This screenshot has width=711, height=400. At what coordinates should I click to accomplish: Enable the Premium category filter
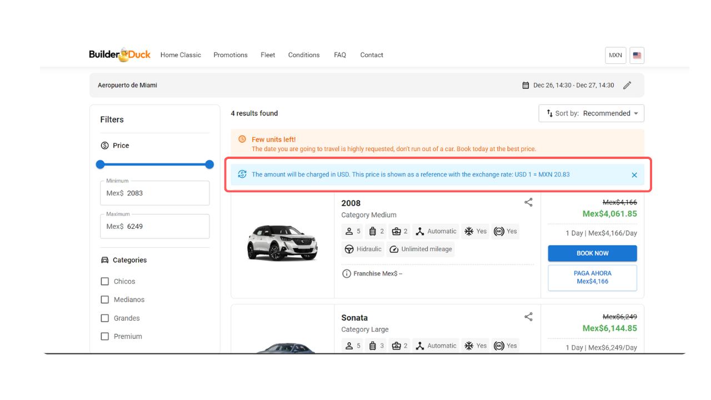click(x=105, y=337)
